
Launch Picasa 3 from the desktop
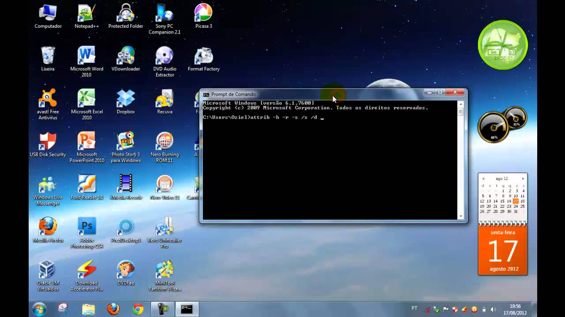tap(203, 17)
